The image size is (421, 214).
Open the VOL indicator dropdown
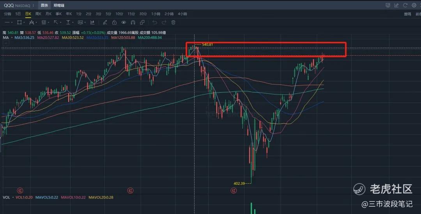(x=13, y=197)
